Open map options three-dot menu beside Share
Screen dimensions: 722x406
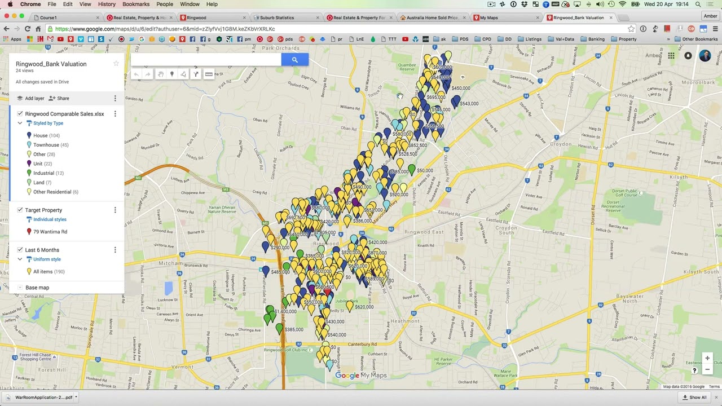(x=115, y=98)
